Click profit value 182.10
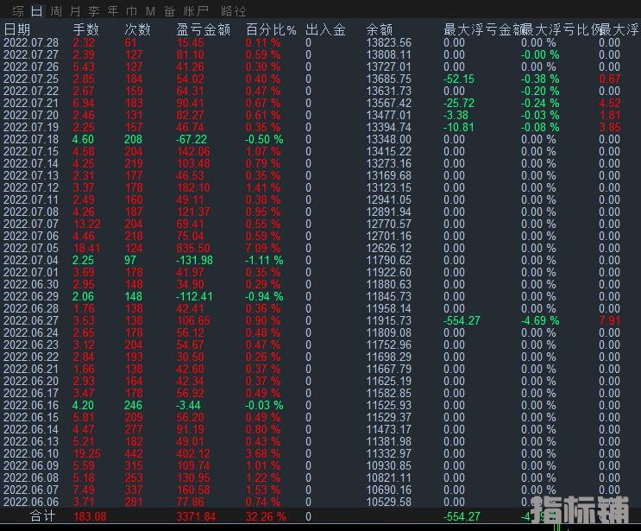The image size is (641, 531). [x=193, y=187]
